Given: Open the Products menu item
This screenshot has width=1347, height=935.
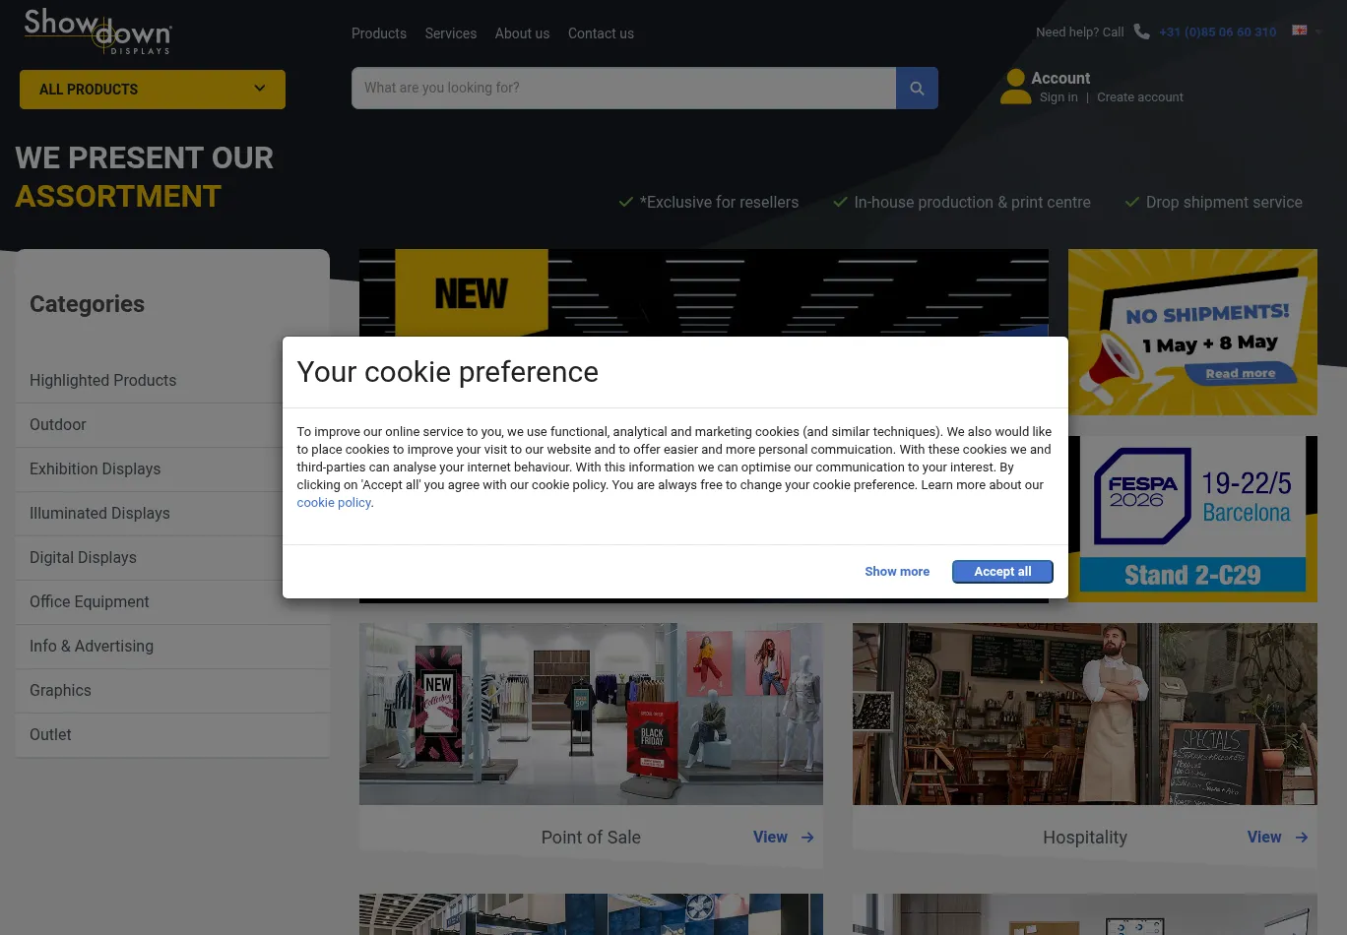Looking at the screenshot, I should coord(379,33).
